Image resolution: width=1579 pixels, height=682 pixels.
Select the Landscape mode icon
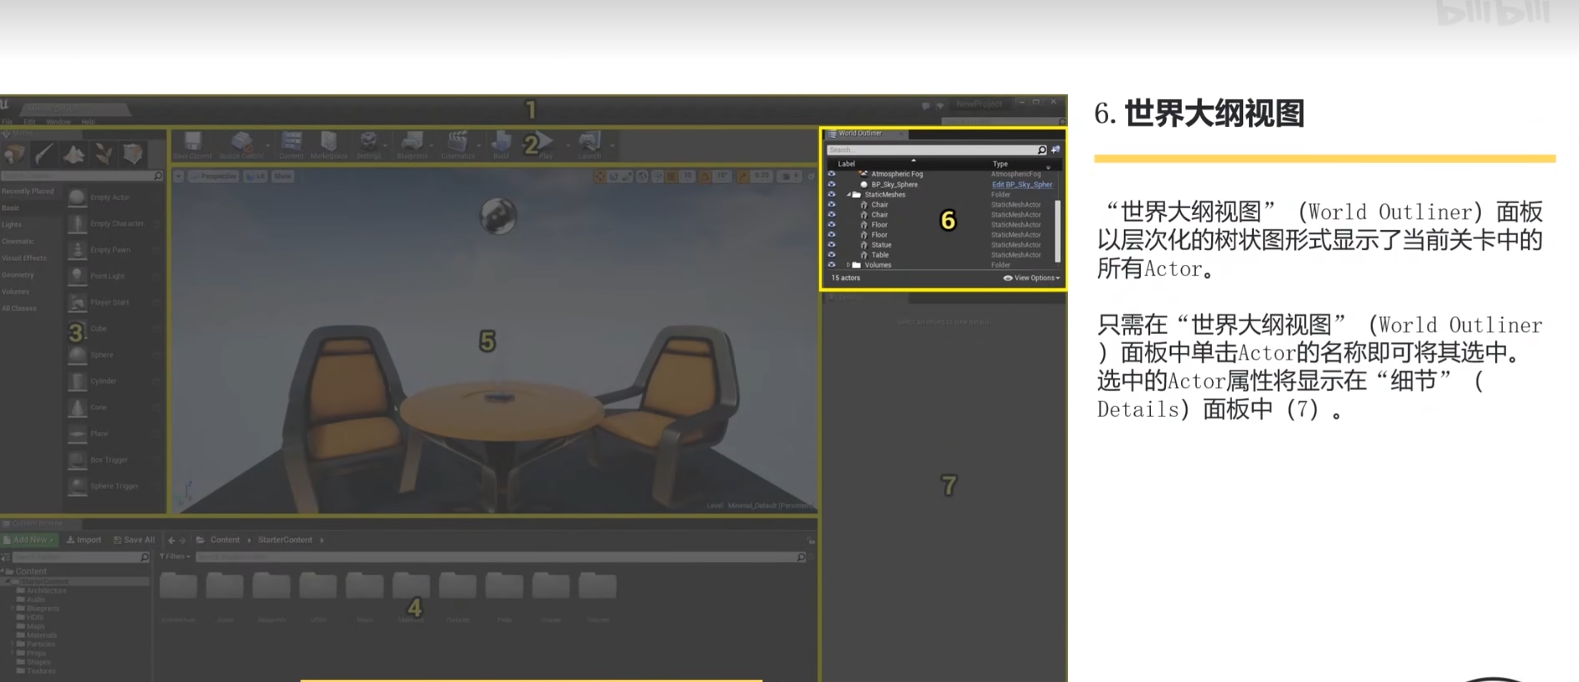(74, 154)
